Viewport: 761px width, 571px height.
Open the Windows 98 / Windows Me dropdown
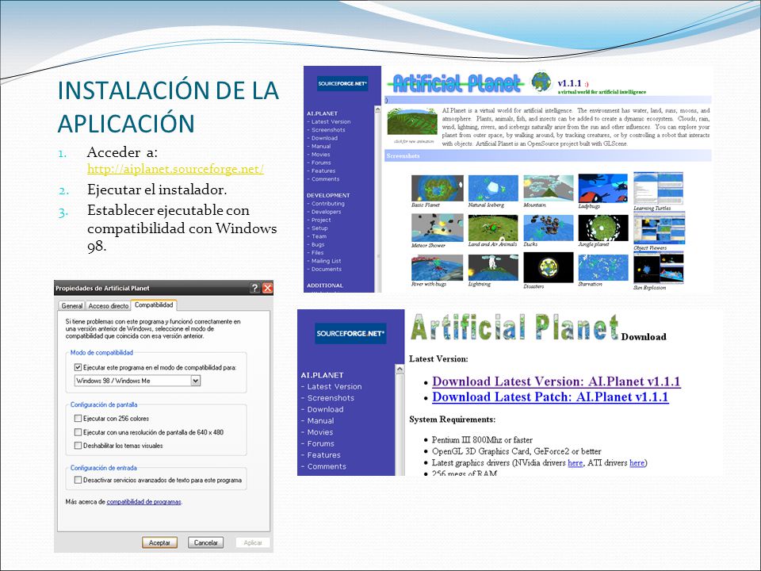tap(196, 381)
